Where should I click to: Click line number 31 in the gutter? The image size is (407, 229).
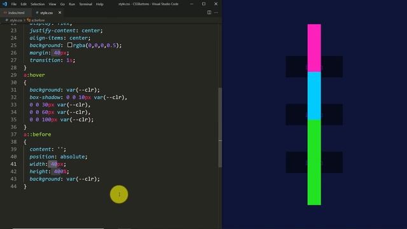pos(13,90)
